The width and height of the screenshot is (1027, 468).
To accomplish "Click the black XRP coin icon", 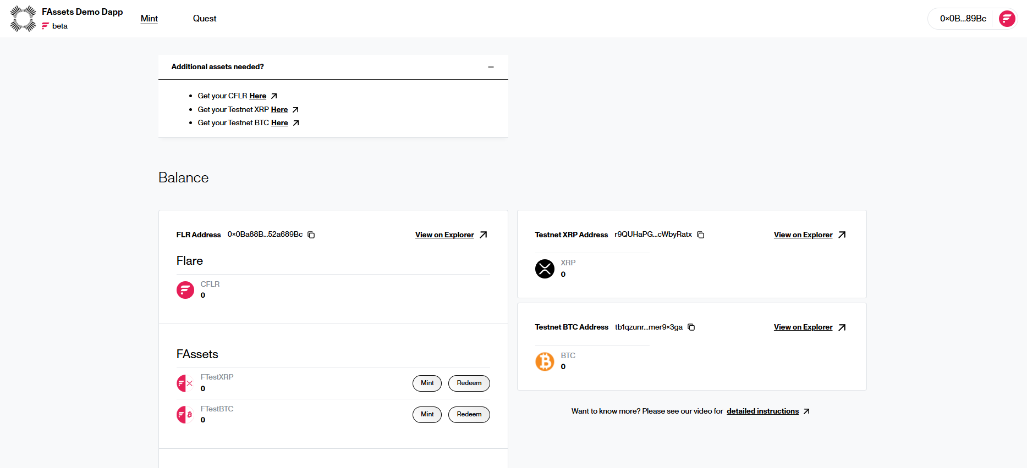I will click(545, 269).
